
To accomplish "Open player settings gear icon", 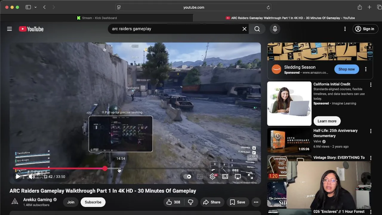I will tap(212, 176).
